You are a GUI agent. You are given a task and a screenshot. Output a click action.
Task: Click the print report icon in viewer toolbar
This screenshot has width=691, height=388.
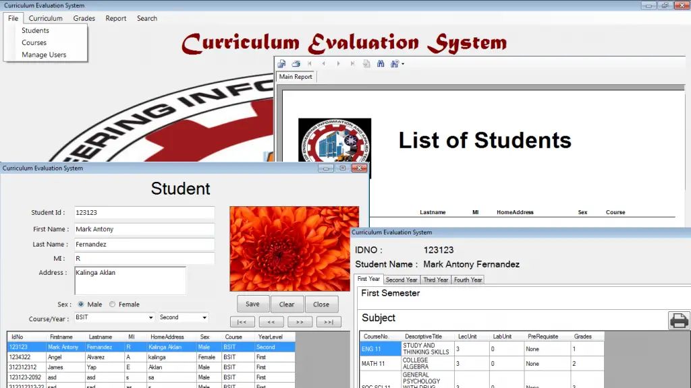[296, 63]
